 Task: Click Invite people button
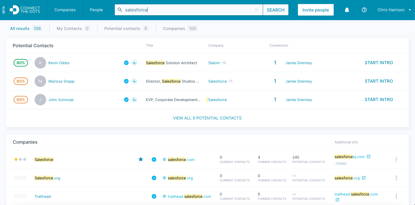tap(316, 10)
